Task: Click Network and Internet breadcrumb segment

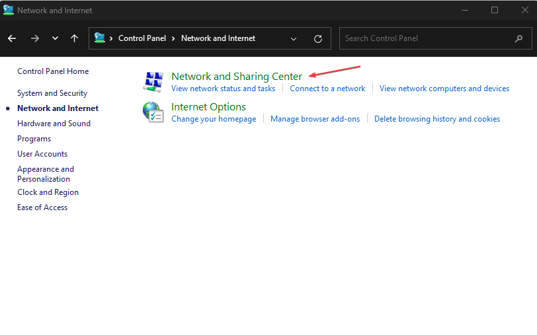Action: [218, 38]
